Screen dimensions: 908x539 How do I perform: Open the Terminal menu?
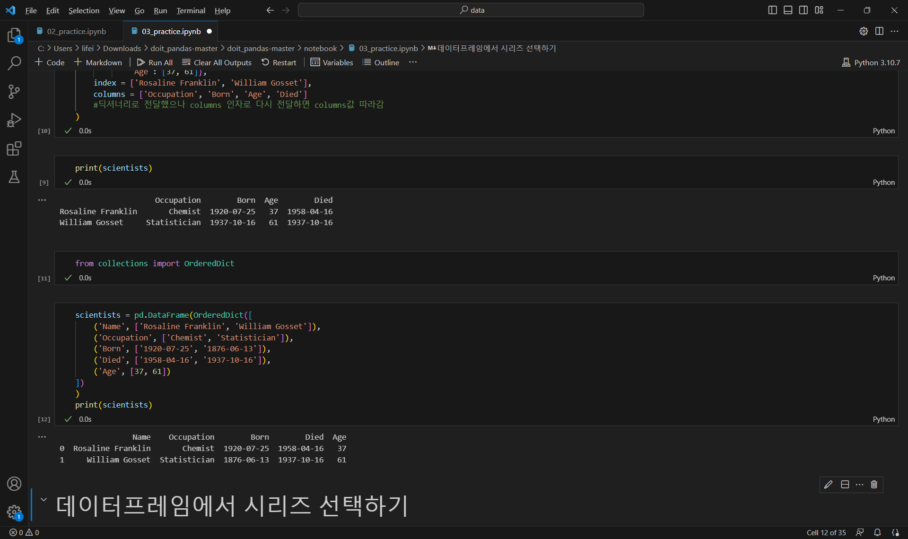tap(191, 10)
